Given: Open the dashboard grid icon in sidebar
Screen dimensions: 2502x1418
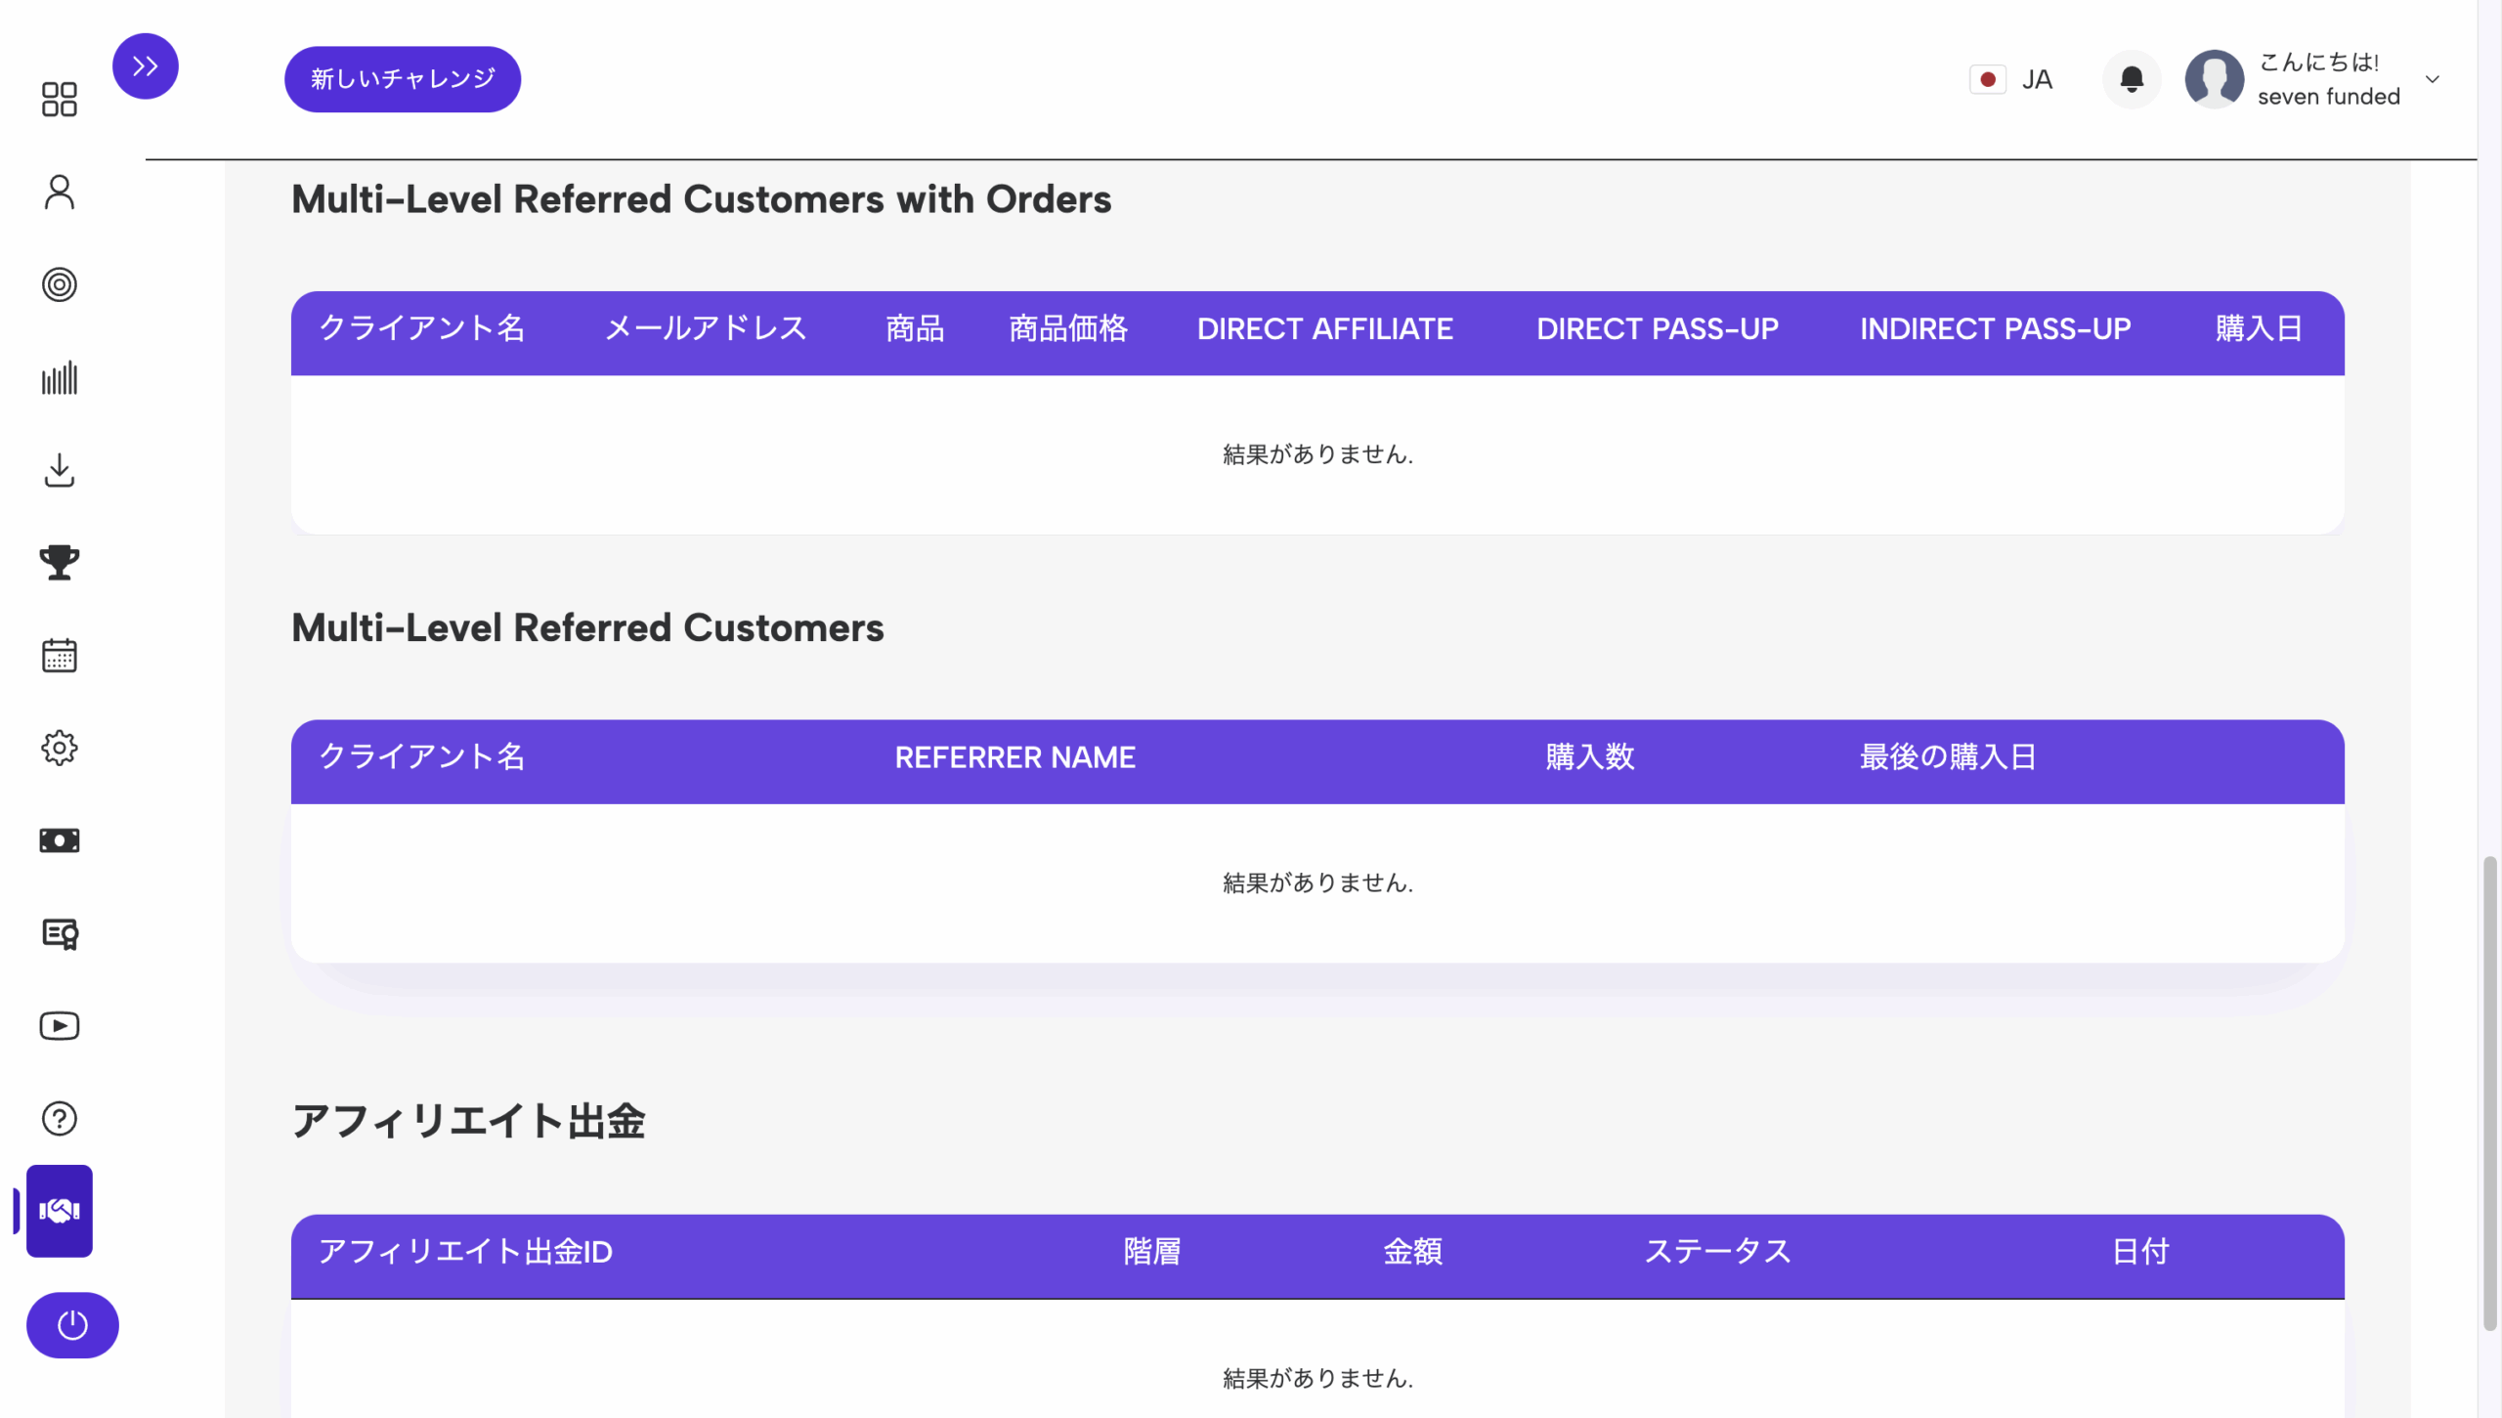Looking at the screenshot, I should [60, 99].
